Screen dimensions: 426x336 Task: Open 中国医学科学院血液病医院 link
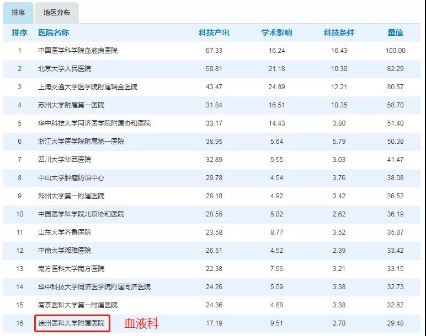coord(78,51)
